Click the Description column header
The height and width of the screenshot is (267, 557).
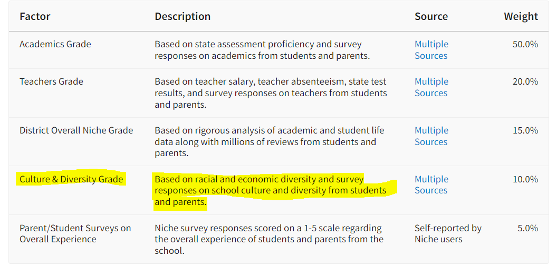[x=183, y=16]
